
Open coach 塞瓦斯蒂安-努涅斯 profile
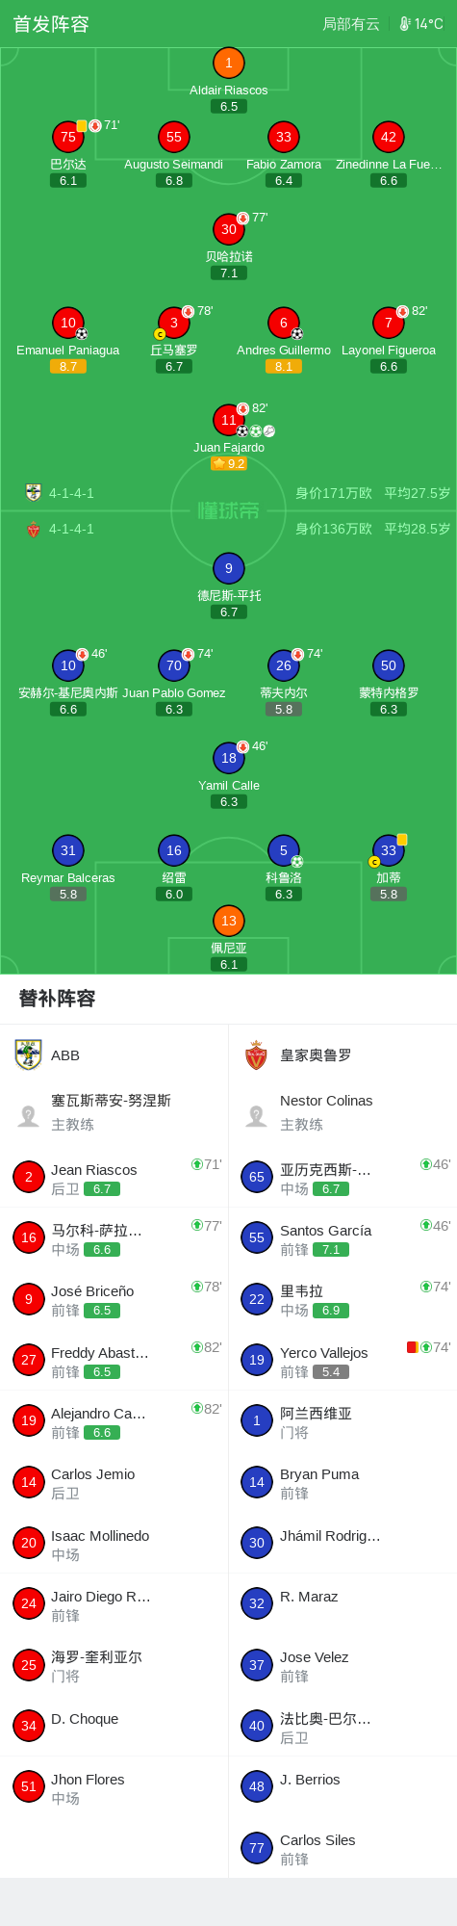[x=114, y=1112]
